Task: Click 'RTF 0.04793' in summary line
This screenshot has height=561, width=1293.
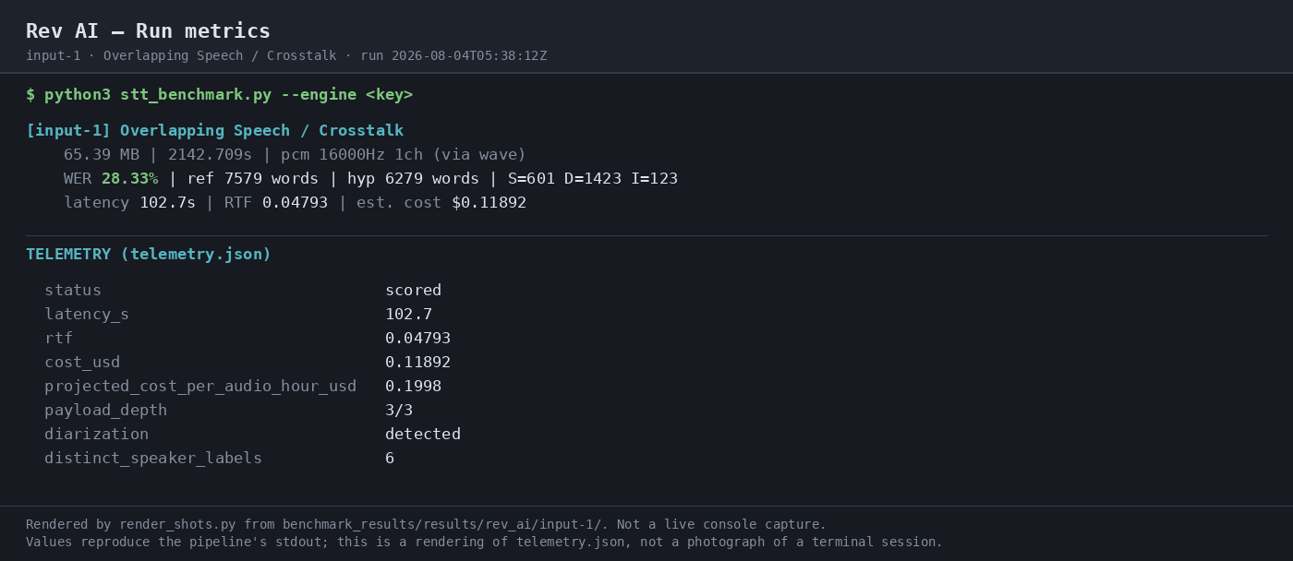Action: (276, 203)
